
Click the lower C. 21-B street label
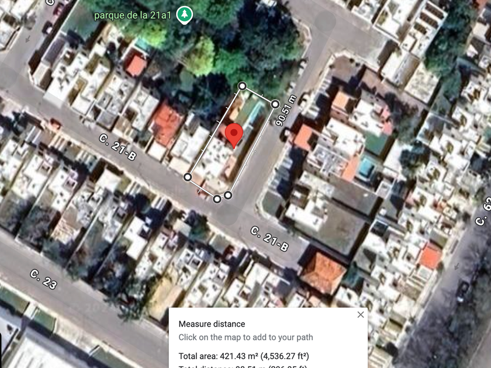[269, 239]
